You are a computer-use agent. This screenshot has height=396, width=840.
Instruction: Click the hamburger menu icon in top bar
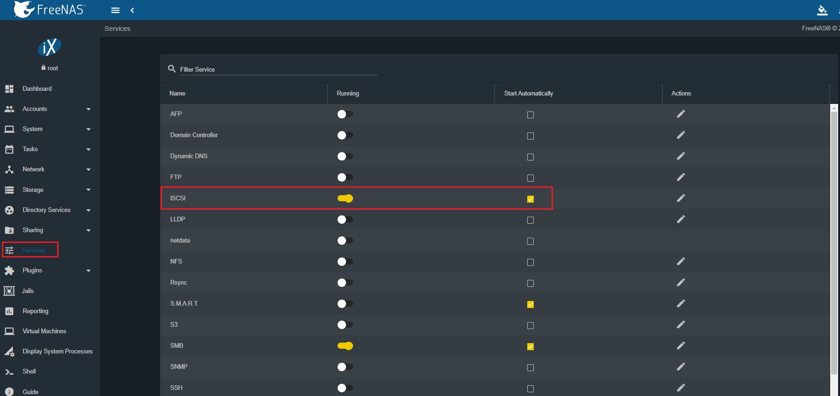(x=115, y=10)
